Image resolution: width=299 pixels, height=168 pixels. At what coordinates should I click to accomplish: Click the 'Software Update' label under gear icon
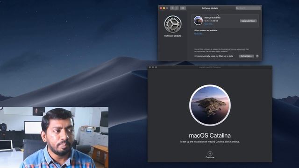pos(173,36)
